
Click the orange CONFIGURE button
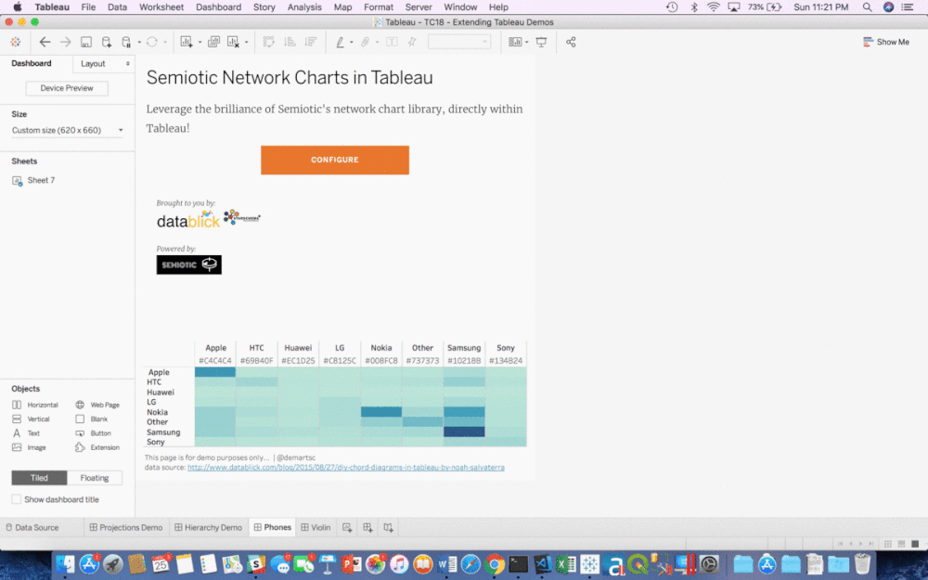[335, 160]
